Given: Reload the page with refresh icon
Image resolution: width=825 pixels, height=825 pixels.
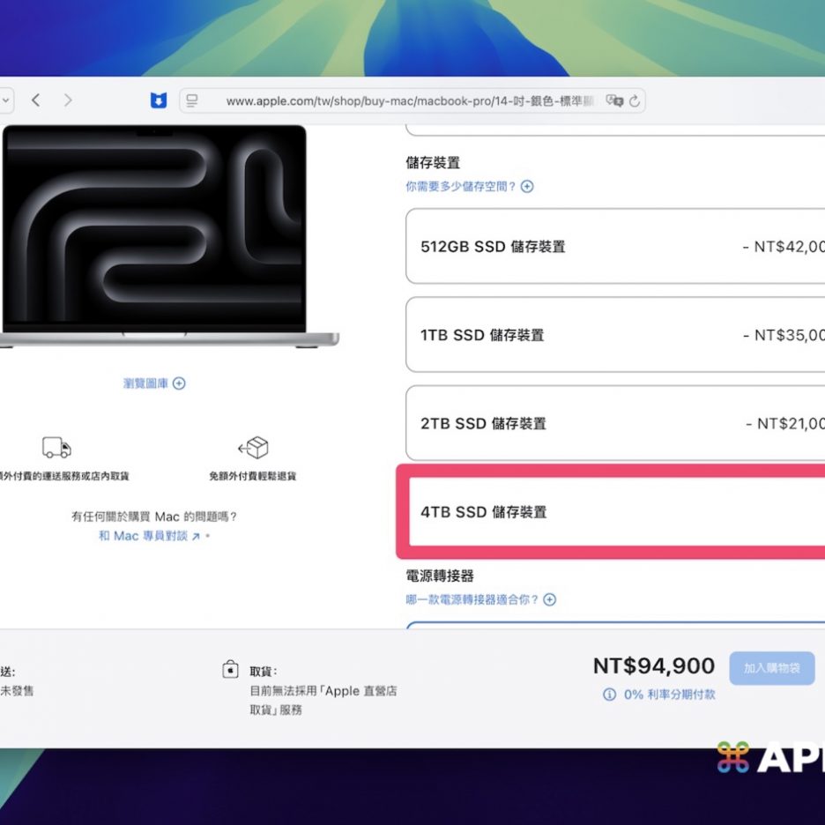Looking at the screenshot, I should [635, 101].
